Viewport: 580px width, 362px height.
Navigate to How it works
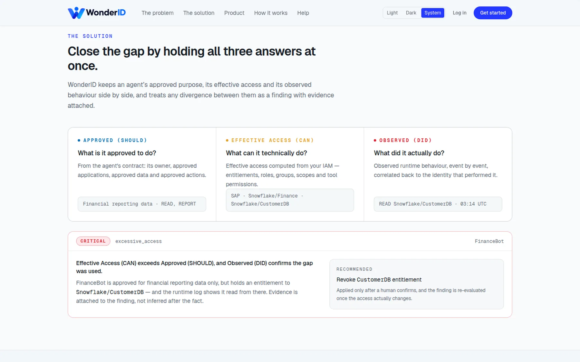click(271, 13)
